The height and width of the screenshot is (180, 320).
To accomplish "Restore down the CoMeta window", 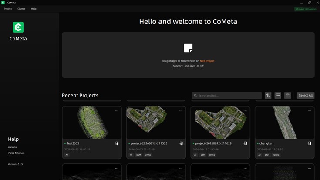I will pyautogui.click(x=310, y=3).
